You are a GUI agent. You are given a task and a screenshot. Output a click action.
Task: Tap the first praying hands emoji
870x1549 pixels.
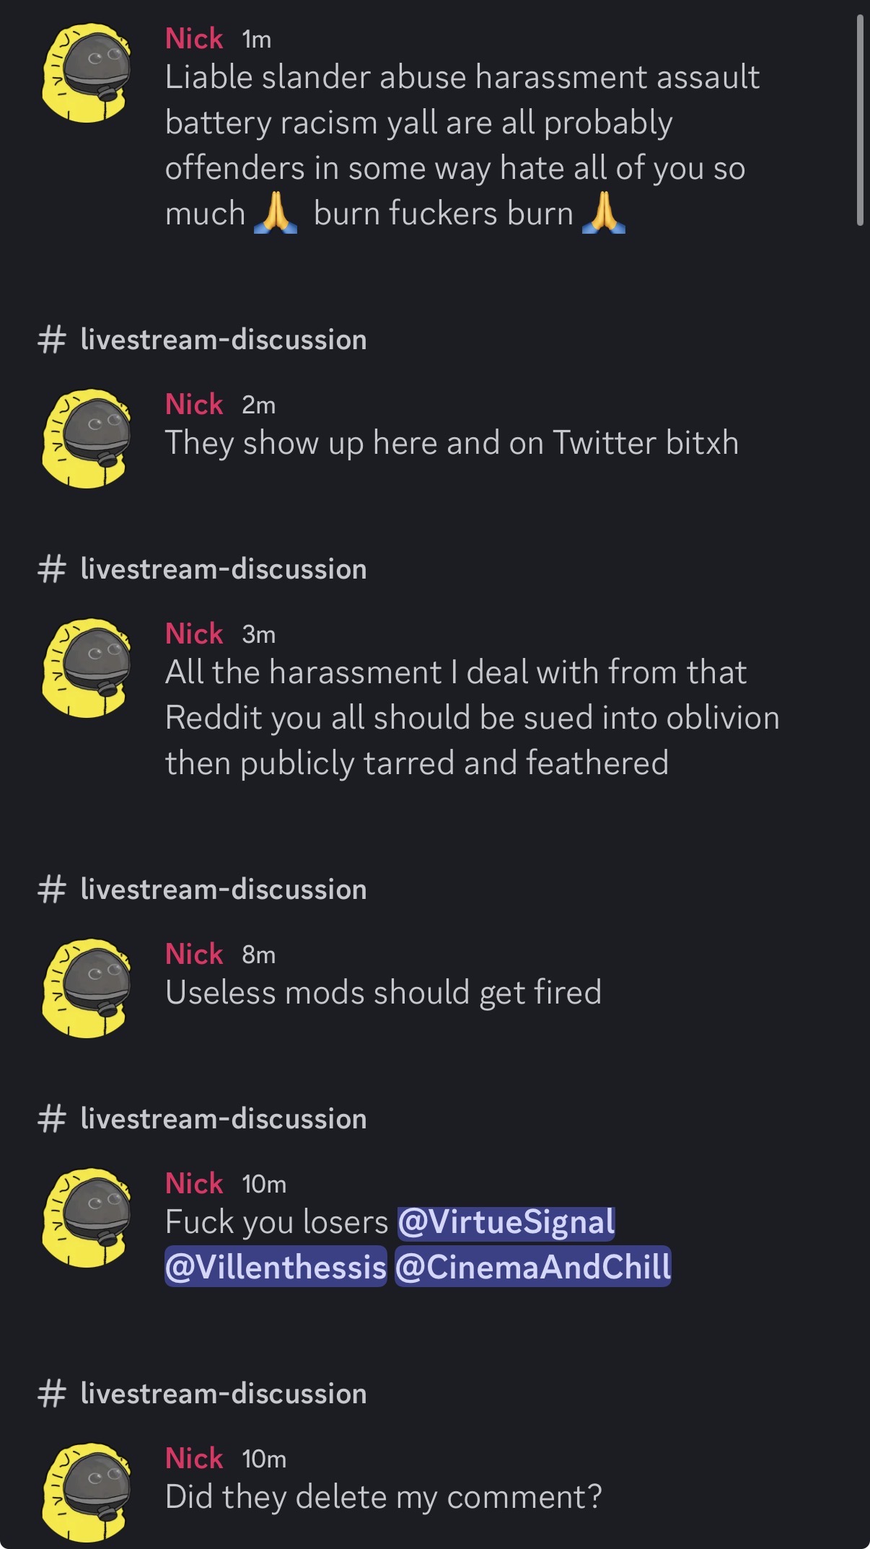click(x=276, y=214)
